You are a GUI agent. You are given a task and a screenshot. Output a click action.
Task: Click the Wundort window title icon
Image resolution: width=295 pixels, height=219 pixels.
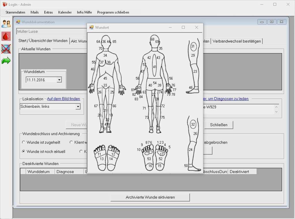(92, 27)
